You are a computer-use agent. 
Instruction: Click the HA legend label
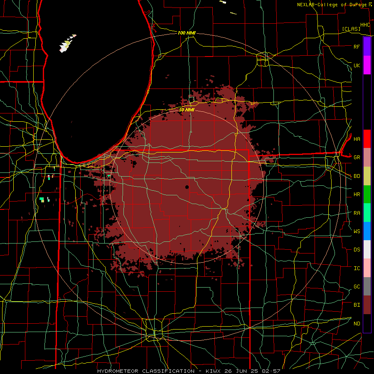[357, 139]
